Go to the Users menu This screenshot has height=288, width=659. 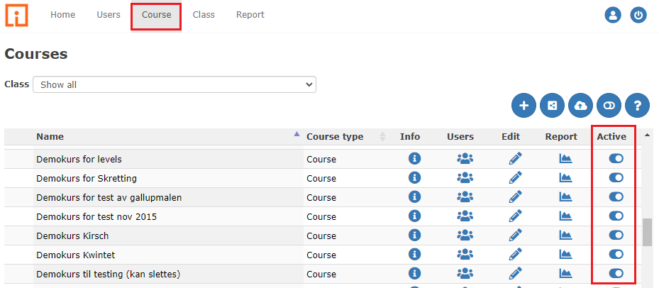point(109,15)
